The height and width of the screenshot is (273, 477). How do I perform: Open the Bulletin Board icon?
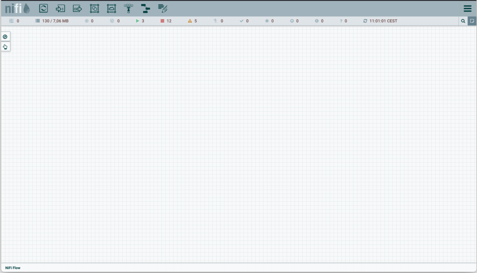click(x=472, y=21)
